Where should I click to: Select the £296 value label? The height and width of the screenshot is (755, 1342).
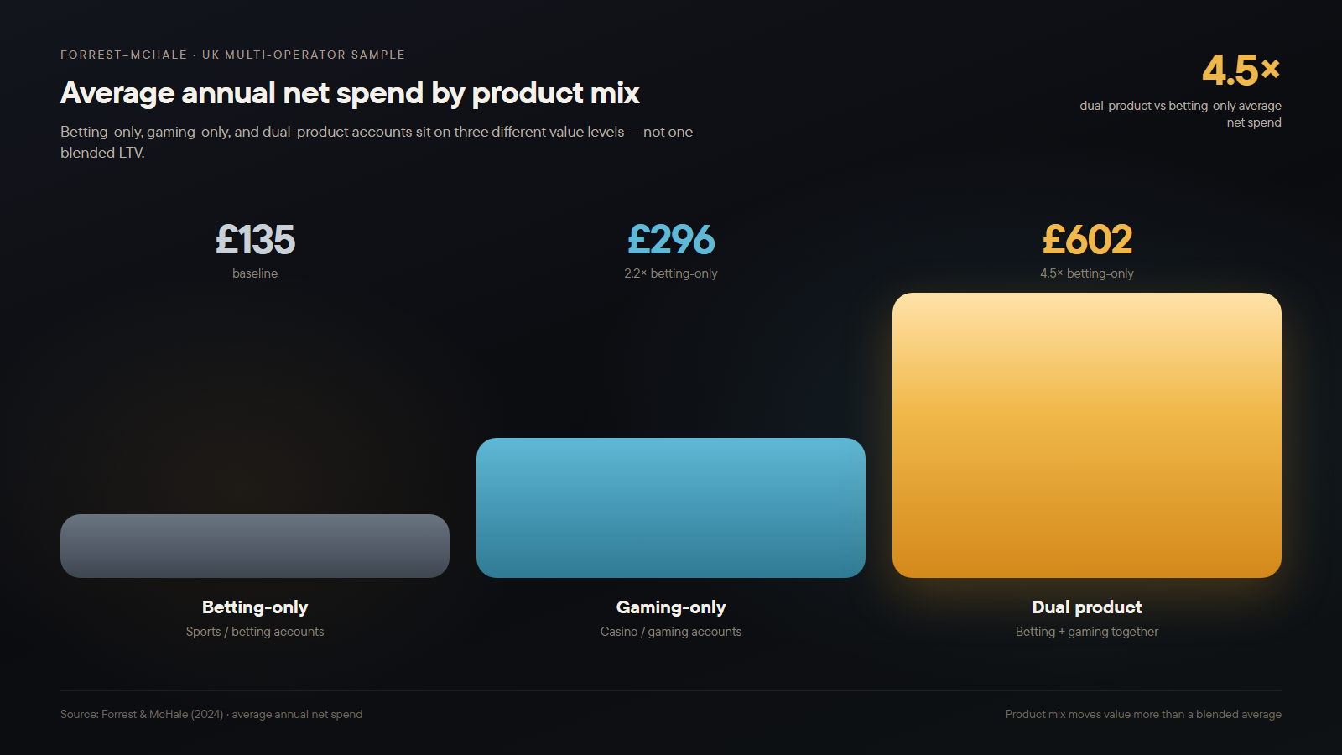click(671, 240)
